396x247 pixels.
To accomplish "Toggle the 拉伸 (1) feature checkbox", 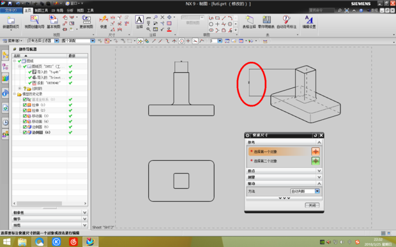I will 25,105.
